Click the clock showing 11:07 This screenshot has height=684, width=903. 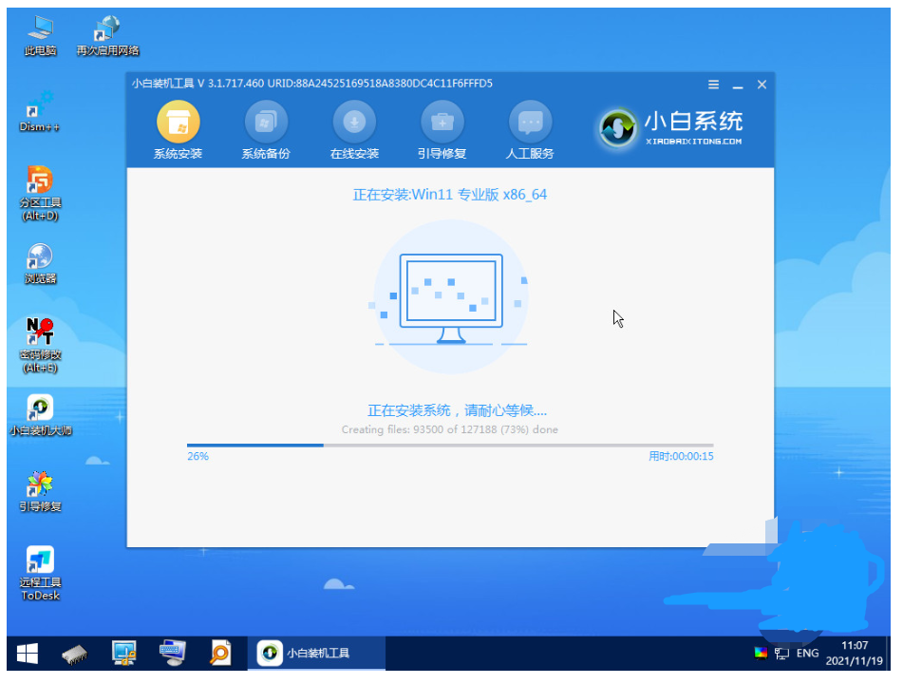[853, 646]
